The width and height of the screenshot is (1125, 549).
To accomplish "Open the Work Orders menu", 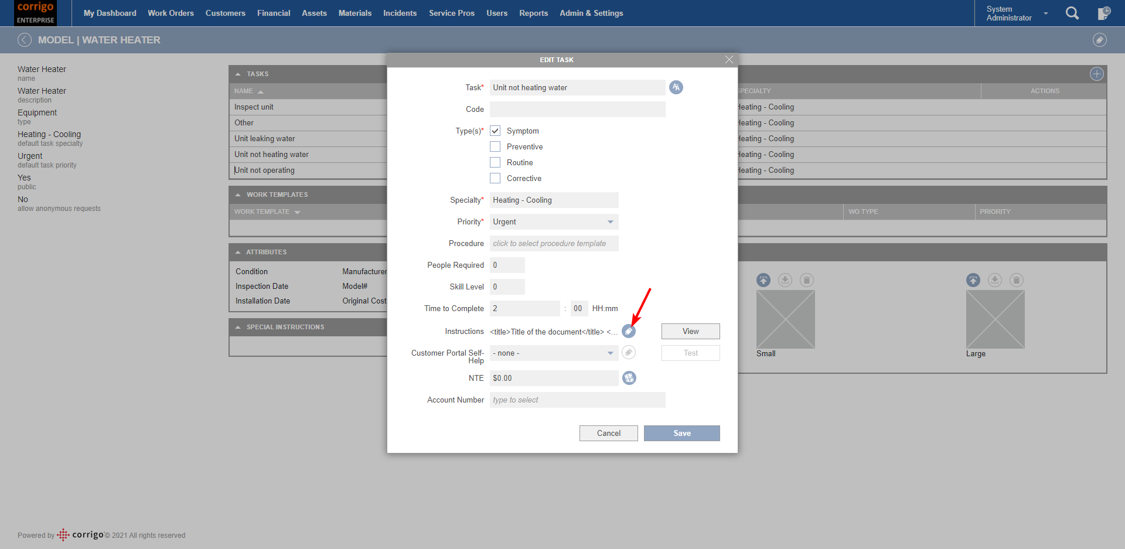I will [x=171, y=13].
